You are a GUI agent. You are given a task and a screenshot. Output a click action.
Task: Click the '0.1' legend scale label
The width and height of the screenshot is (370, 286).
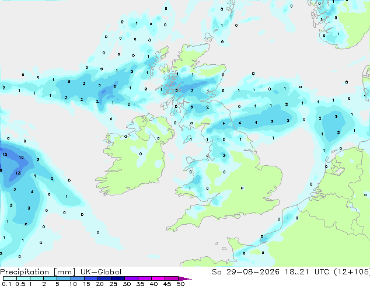(6, 284)
